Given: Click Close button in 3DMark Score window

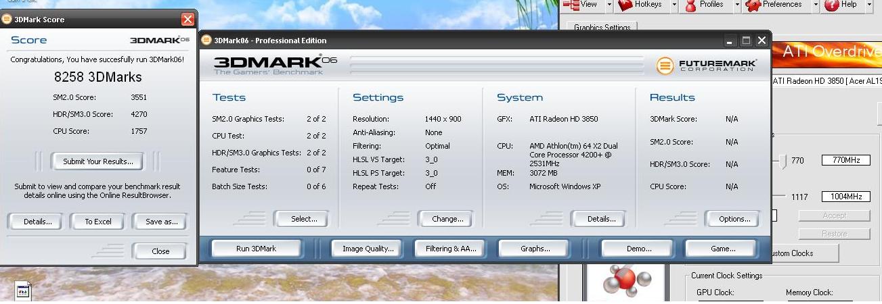Looking at the screenshot, I should 160,251.
